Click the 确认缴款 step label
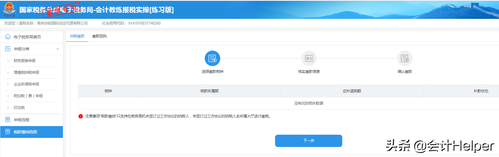Screen dimensions: 499x157 click(x=405, y=71)
